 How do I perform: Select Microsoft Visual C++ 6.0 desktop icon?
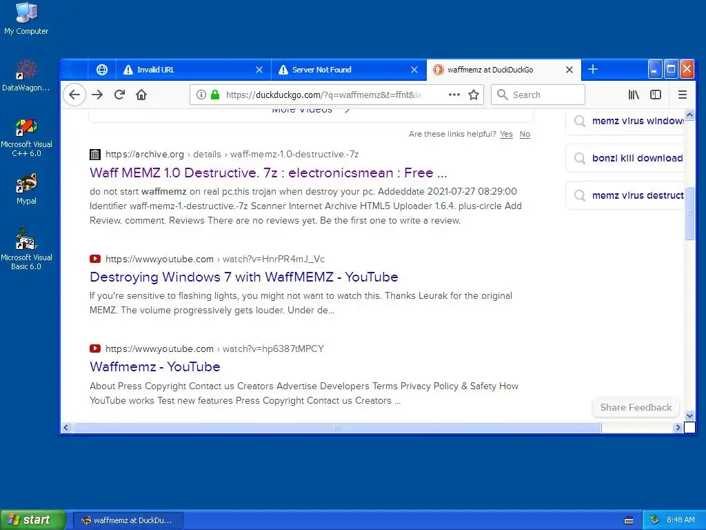(x=26, y=137)
